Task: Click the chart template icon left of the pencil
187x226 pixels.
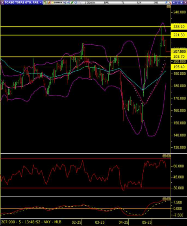Action: pos(68,2)
